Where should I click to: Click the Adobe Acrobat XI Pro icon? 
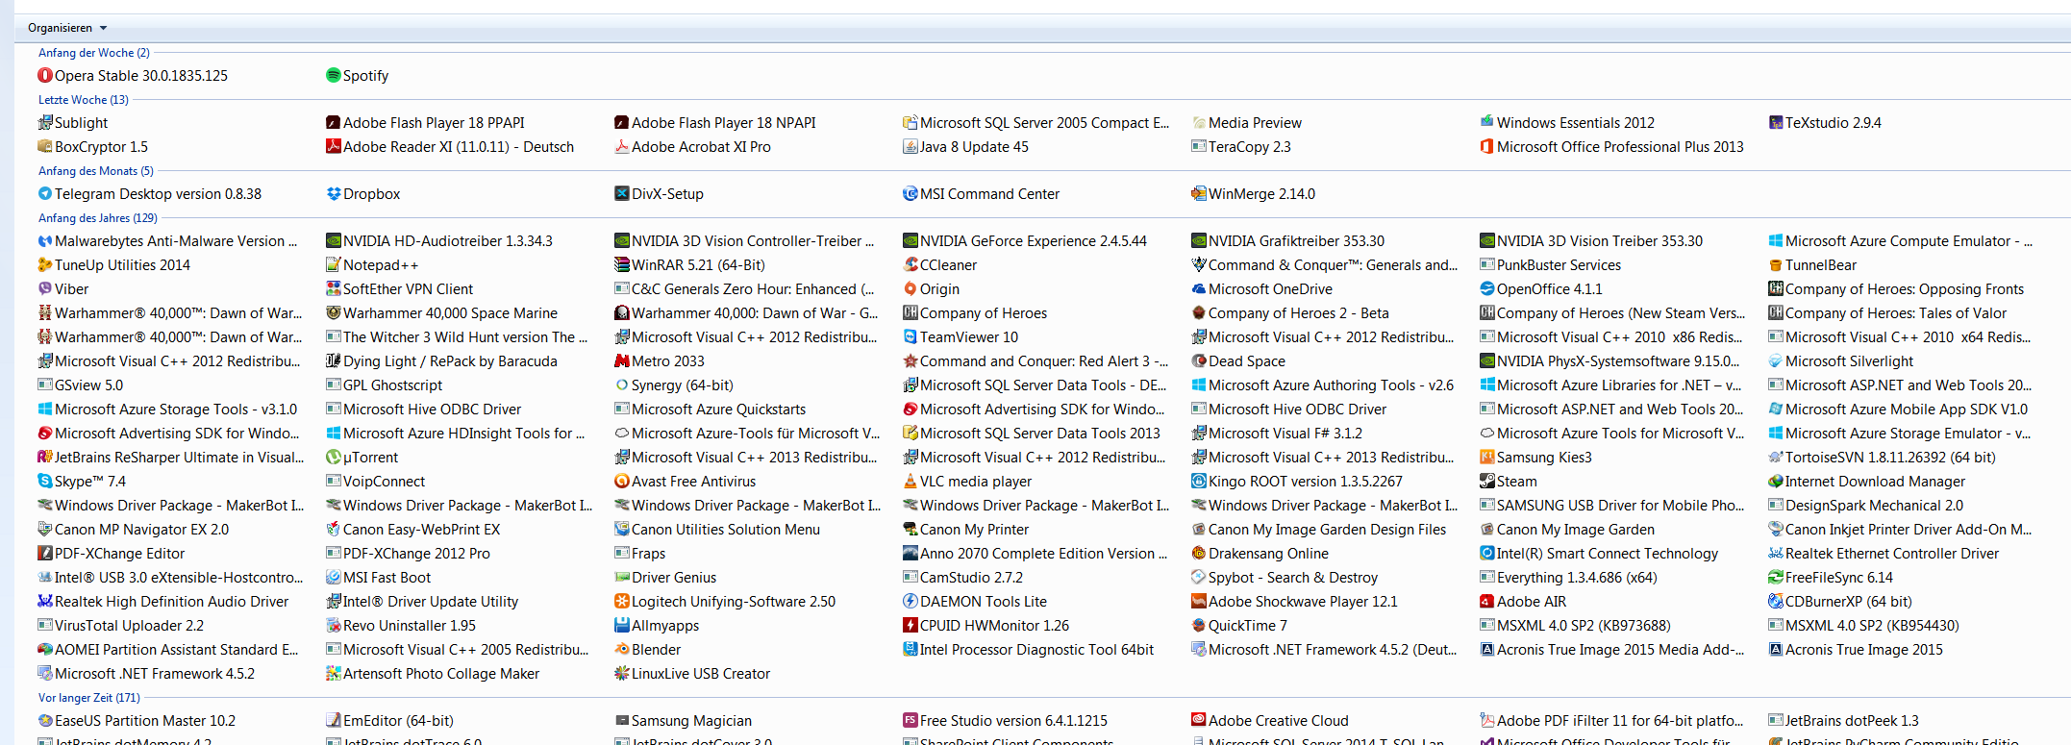pos(622,146)
